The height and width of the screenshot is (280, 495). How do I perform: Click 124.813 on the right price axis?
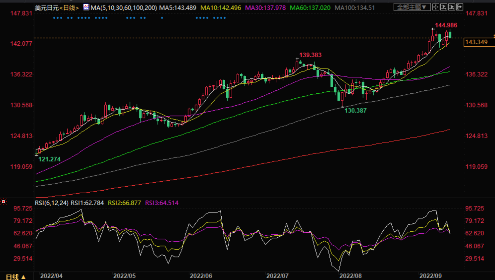(x=476, y=136)
